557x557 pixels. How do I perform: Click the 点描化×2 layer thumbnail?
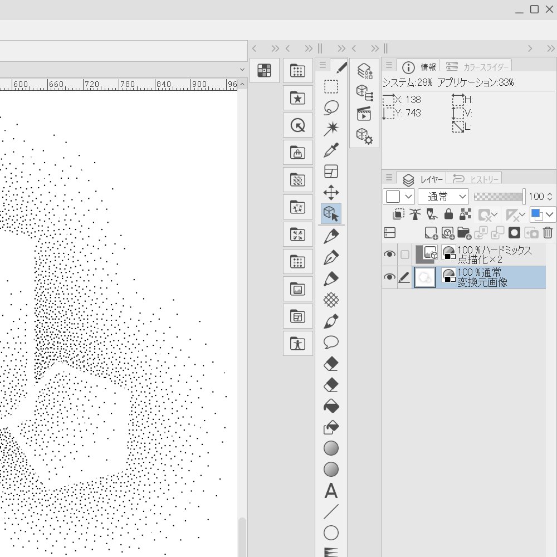point(427,255)
